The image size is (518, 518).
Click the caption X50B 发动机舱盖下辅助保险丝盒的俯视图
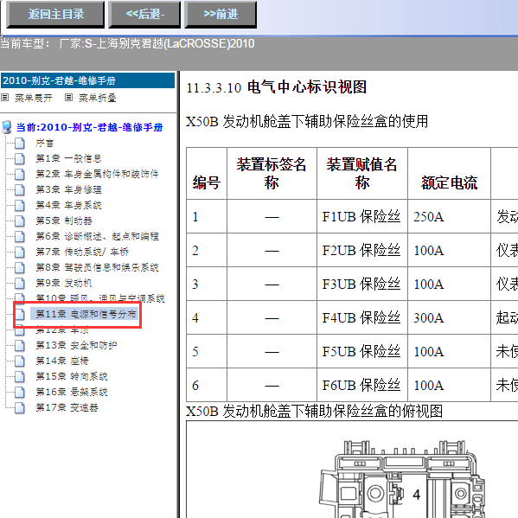point(314,412)
